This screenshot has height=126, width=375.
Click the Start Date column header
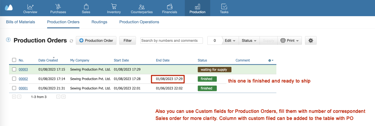click(x=121, y=60)
